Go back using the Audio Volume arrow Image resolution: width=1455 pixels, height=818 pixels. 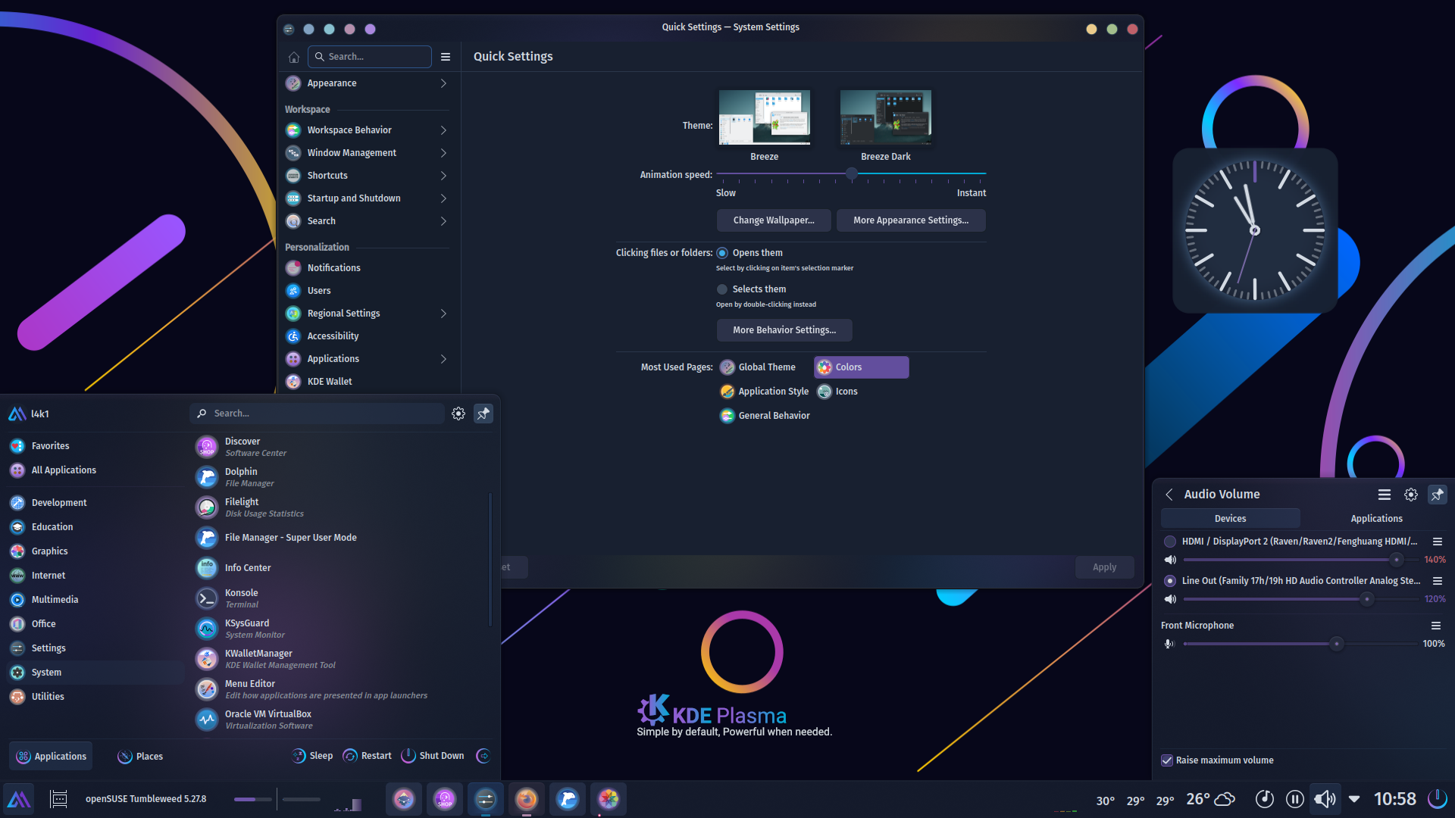[1169, 495]
